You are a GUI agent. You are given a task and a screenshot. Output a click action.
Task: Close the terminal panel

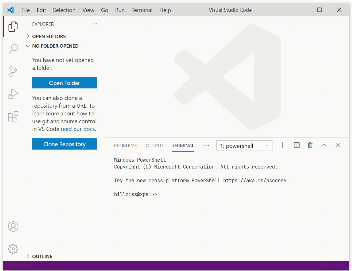click(x=338, y=145)
